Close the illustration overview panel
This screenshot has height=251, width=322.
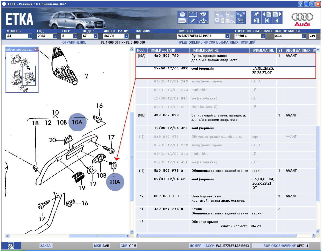[x=35, y=50]
